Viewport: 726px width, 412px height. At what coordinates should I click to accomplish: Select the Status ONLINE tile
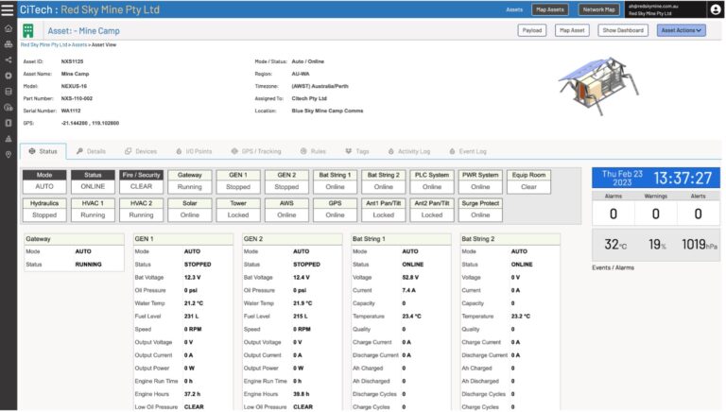click(x=93, y=181)
